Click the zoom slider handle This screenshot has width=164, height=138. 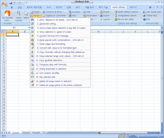(148, 136)
